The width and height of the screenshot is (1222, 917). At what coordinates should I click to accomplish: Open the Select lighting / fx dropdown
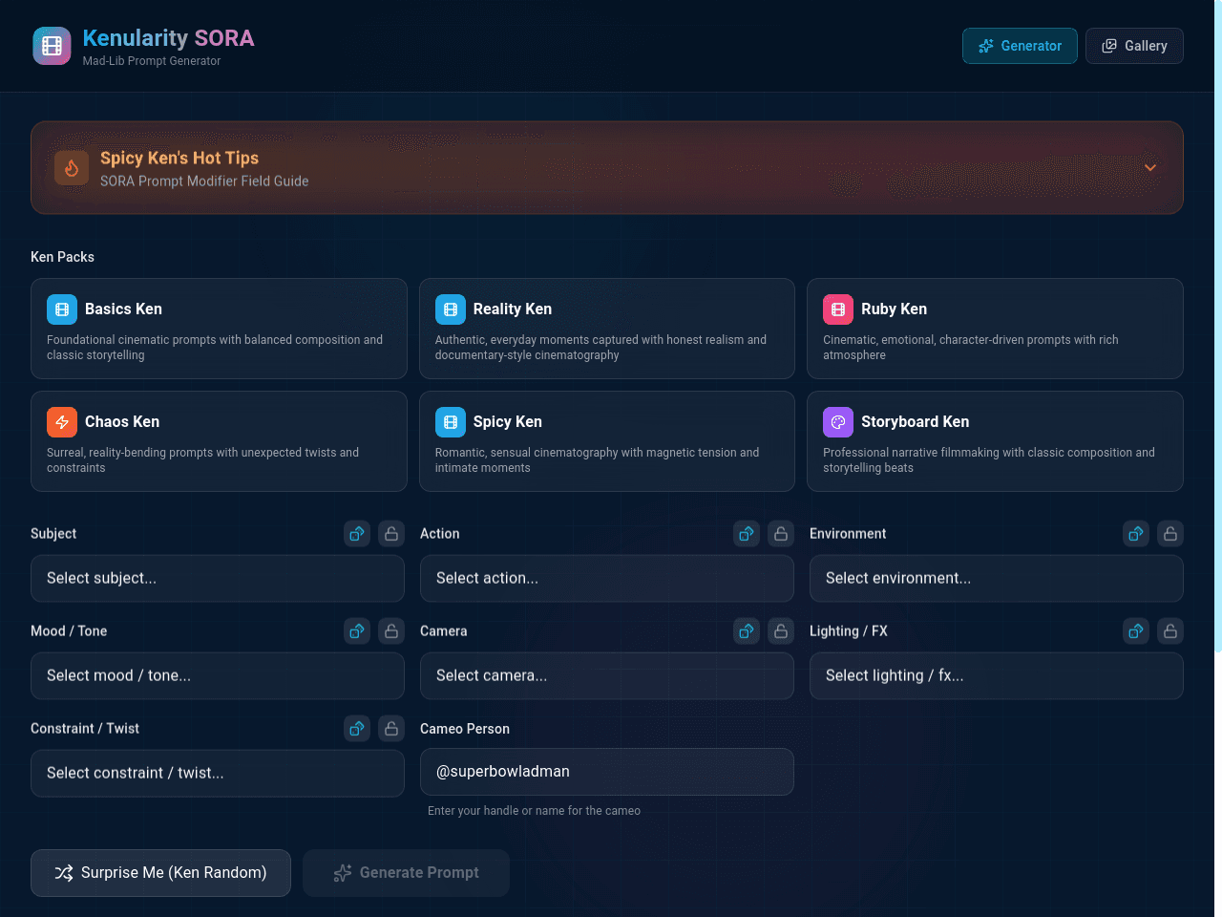(x=997, y=676)
